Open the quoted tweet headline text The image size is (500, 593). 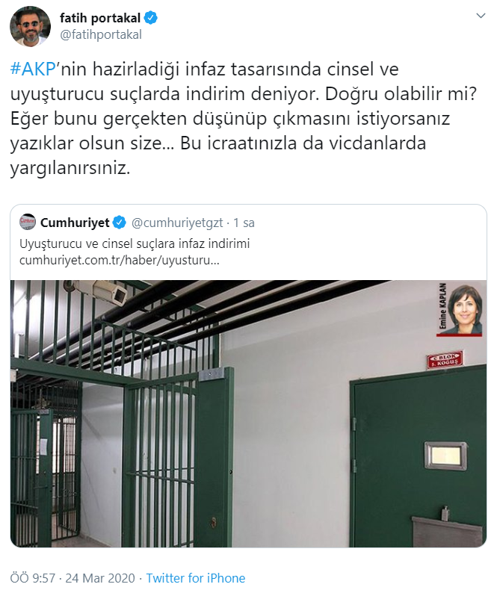tap(135, 243)
